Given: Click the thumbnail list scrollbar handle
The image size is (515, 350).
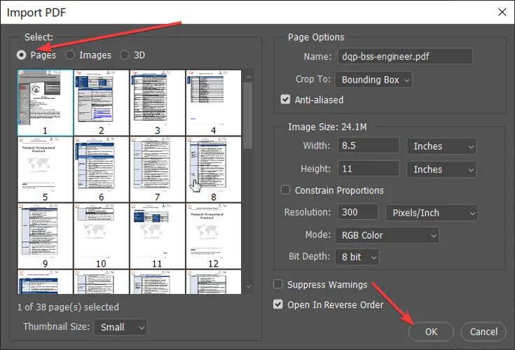Looking at the screenshot, I should pyautogui.click(x=248, y=115).
